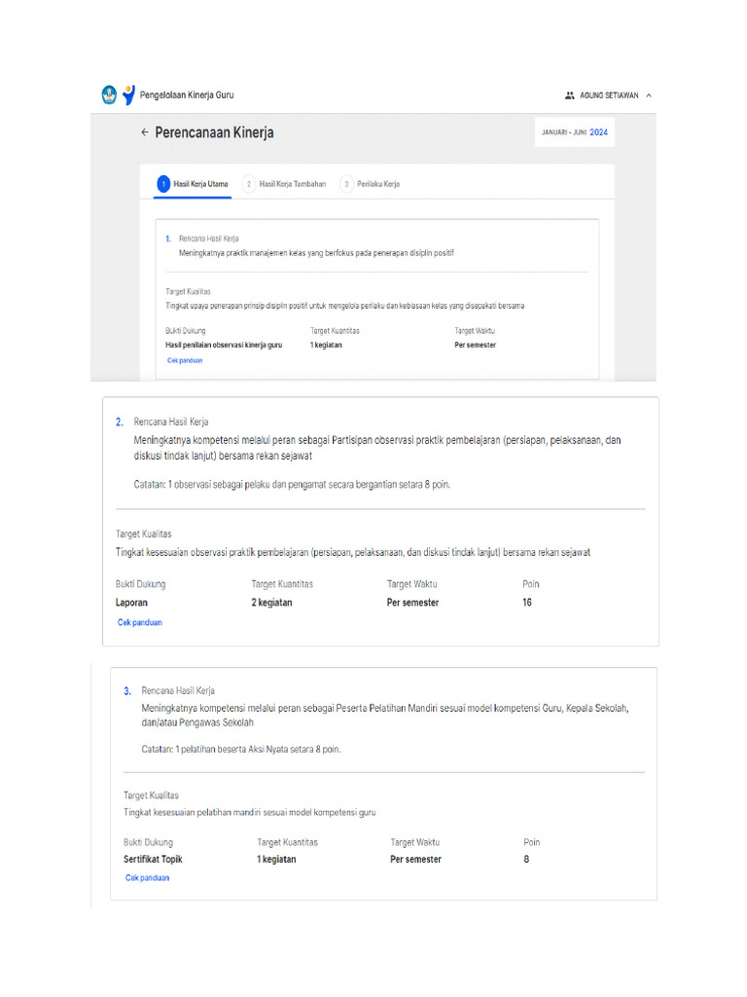Switch to Hasil Kerja Utama tab
This screenshot has height=997, width=747.
200,184
